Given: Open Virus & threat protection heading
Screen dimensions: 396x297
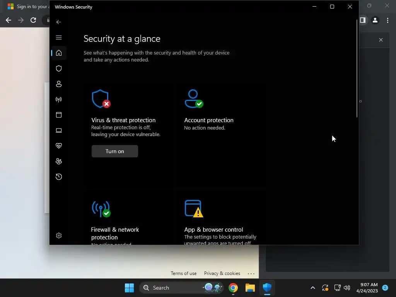Looking at the screenshot, I should point(123,120).
